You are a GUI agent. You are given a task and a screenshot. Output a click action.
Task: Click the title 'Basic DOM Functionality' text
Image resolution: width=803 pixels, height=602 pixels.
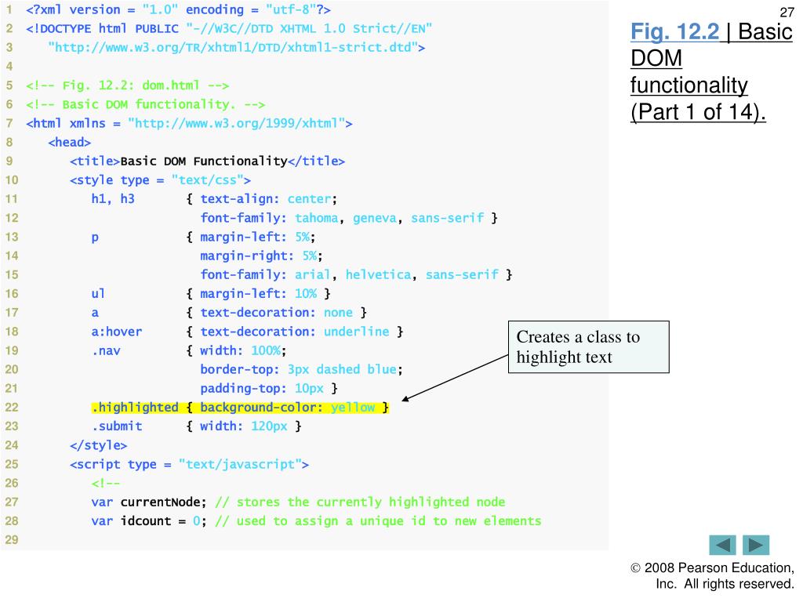(x=204, y=161)
